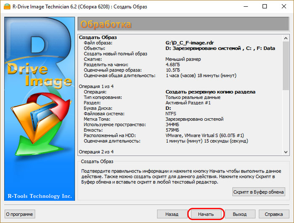Click the 4.68ГБ chunk size value
Image resolution: width=294 pixels, height=223 pixels.
(x=173, y=65)
